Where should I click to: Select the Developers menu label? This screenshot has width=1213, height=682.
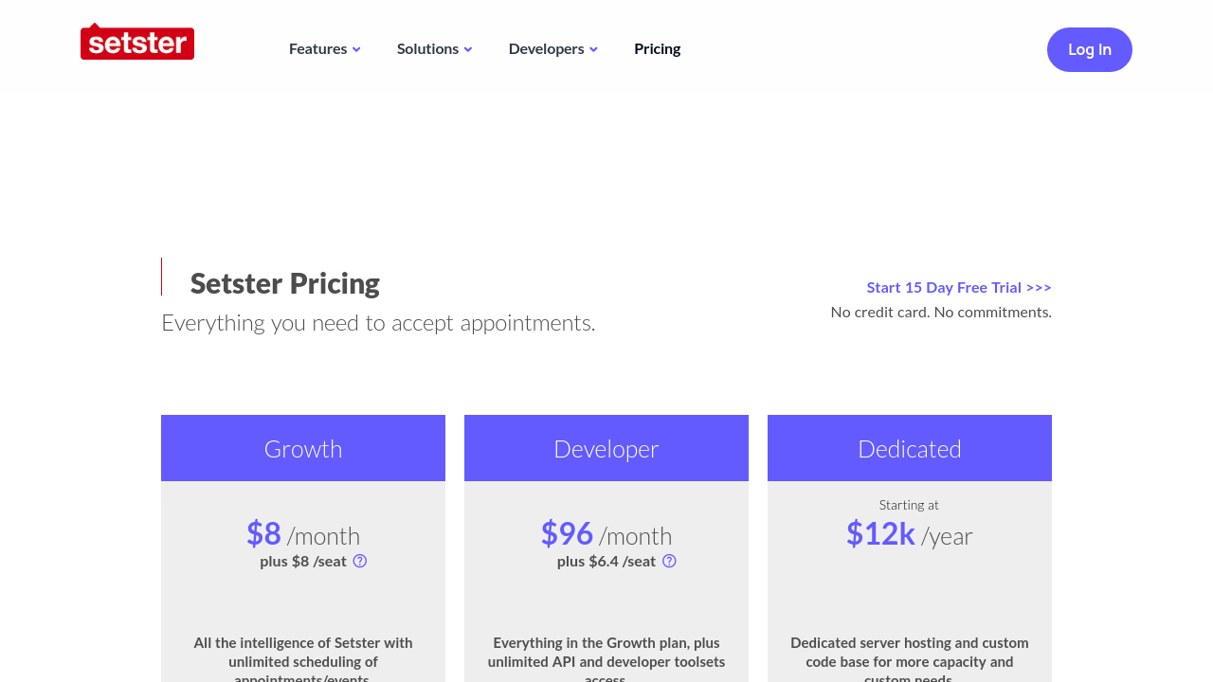[x=546, y=48]
